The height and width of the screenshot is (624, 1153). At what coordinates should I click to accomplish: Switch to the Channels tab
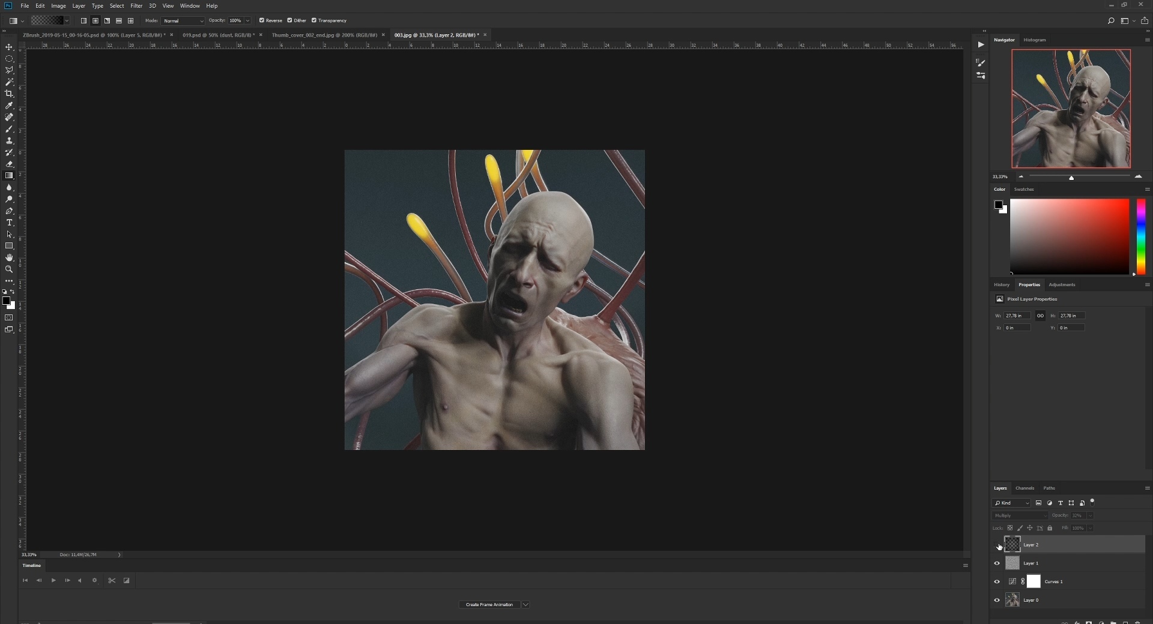pos(1024,488)
